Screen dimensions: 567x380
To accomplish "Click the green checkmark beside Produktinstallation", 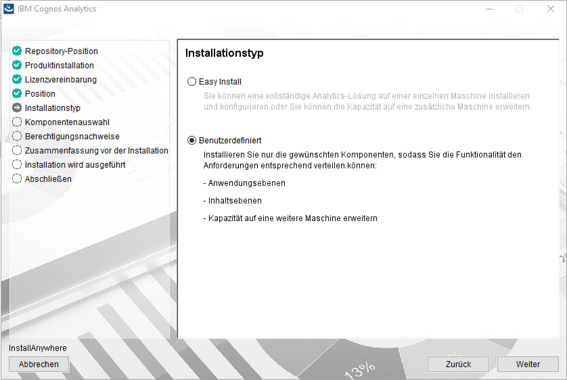I will pos(17,65).
